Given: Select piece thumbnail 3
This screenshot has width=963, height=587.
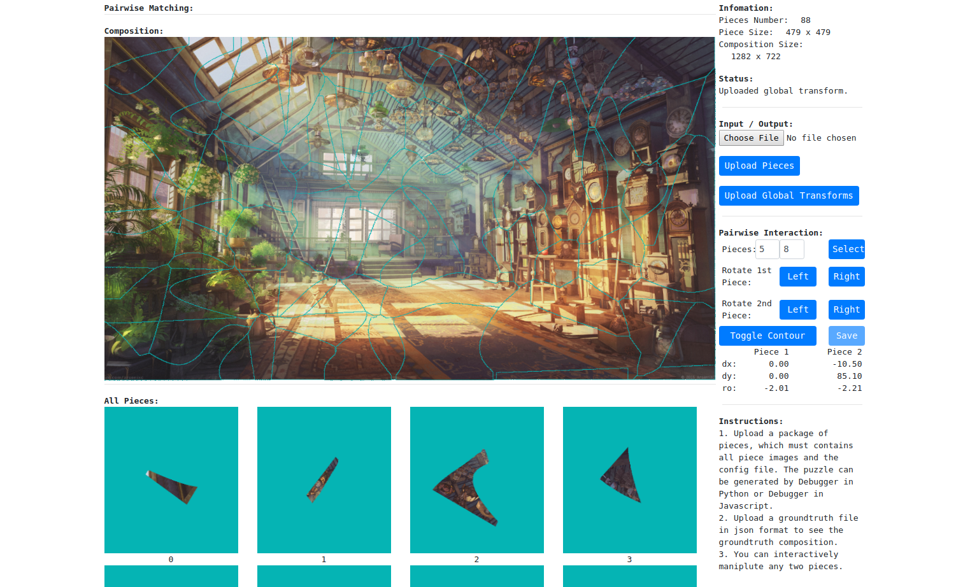Looking at the screenshot, I should pos(630,480).
